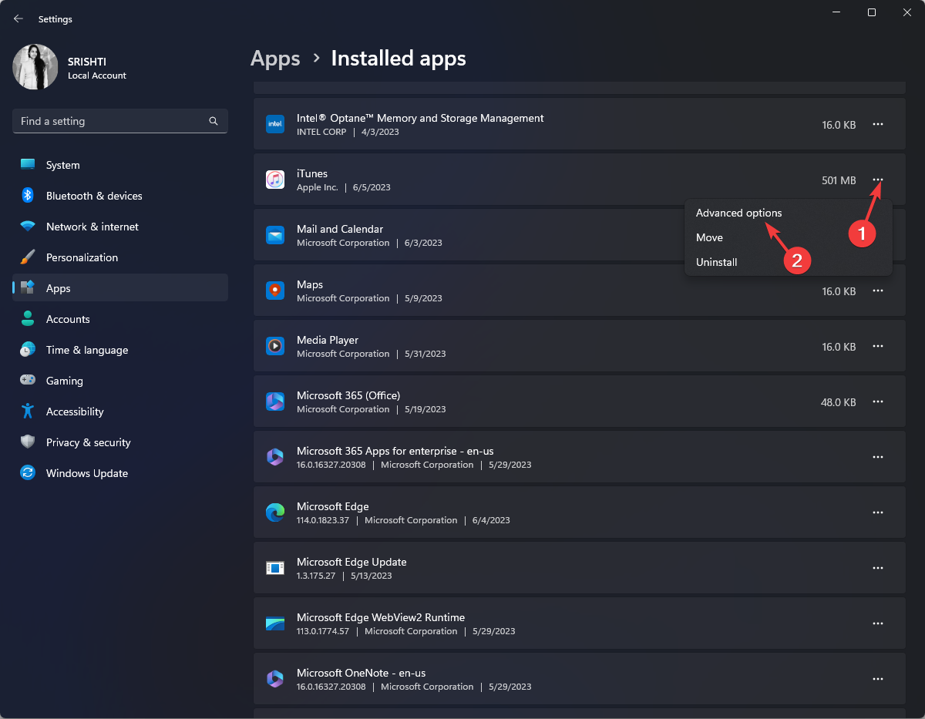Click the Maps app icon

275,291
